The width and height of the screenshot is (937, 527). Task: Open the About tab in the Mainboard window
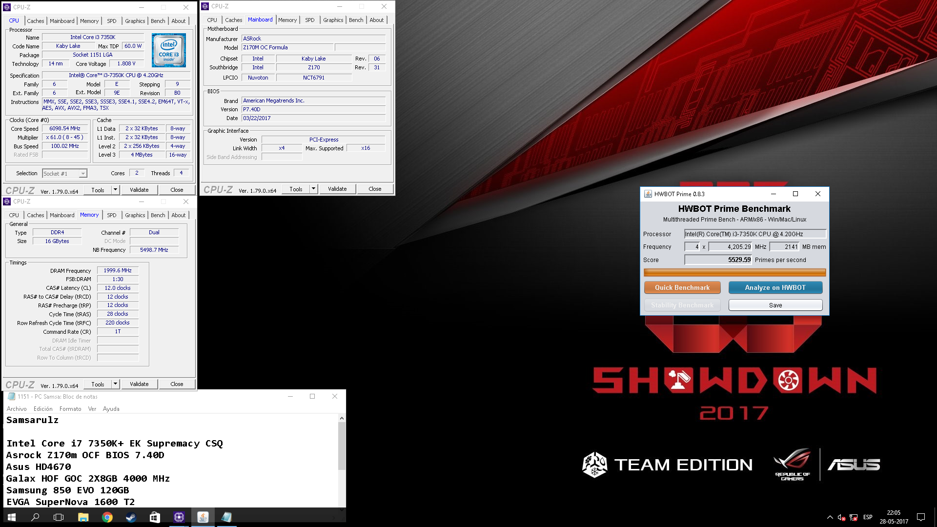click(x=376, y=20)
